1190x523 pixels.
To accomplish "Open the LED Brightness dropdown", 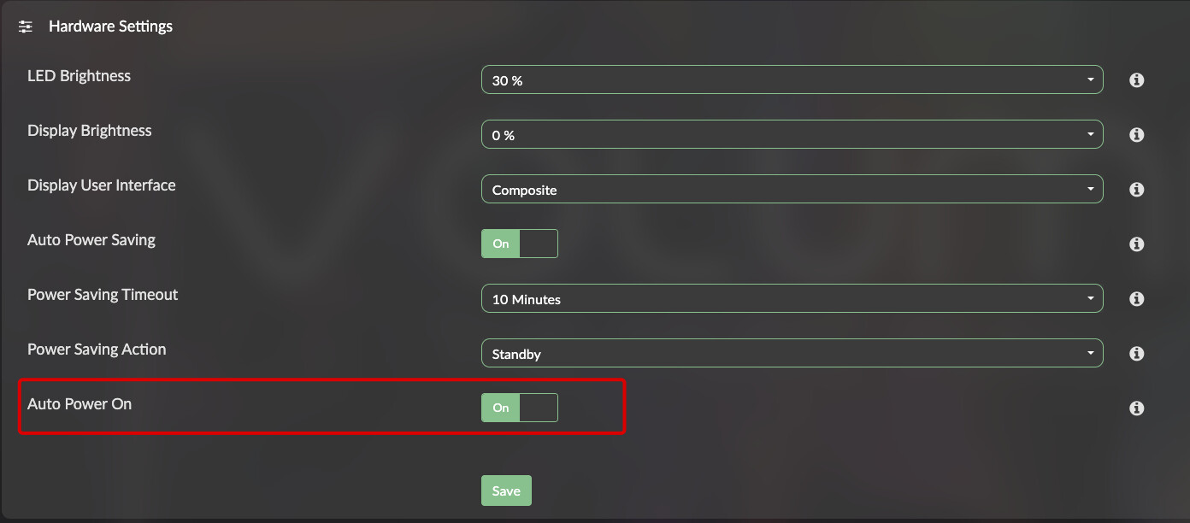I will [792, 80].
